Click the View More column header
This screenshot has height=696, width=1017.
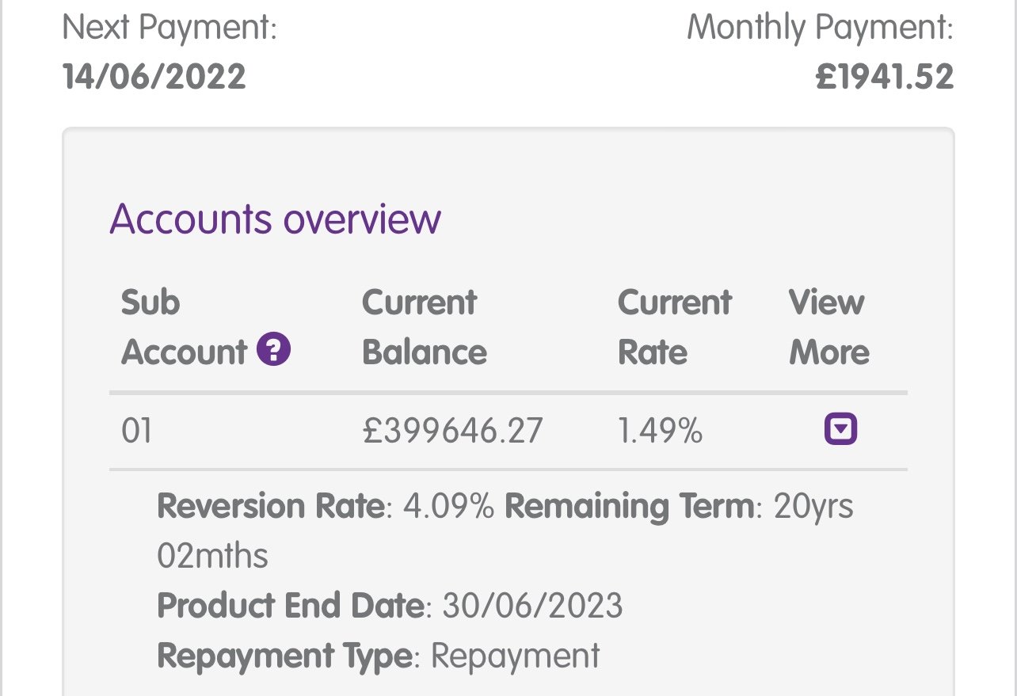pos(828,327)
